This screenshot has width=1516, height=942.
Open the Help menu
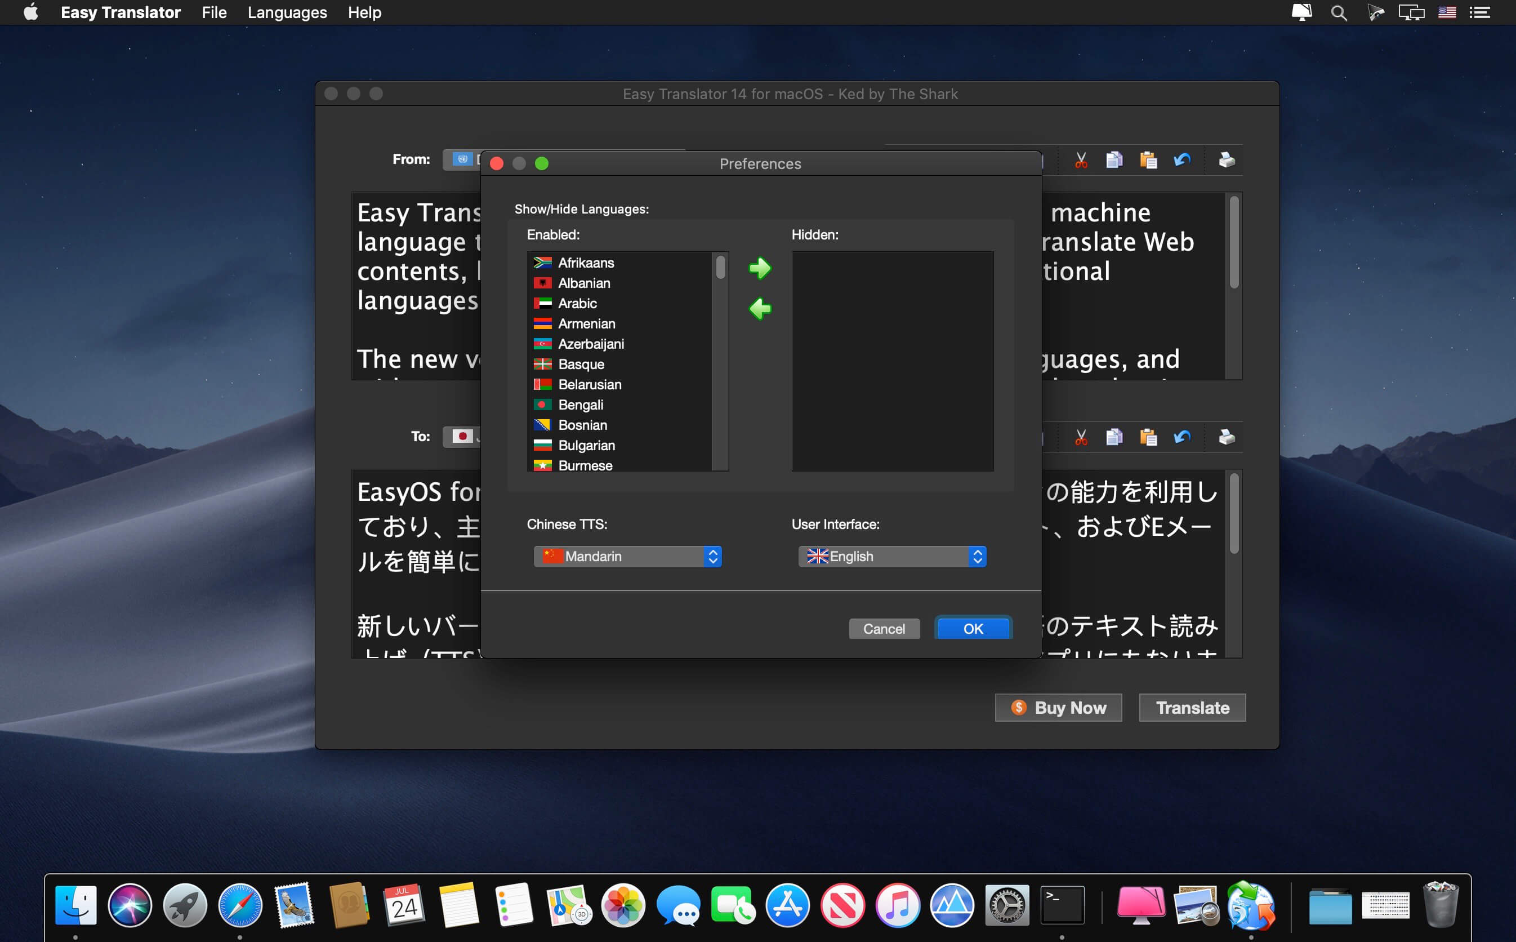[364, 12]
